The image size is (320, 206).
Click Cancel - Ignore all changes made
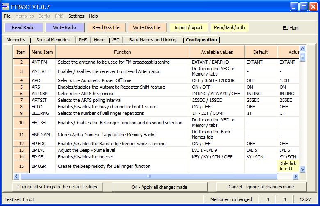point(261,187)
